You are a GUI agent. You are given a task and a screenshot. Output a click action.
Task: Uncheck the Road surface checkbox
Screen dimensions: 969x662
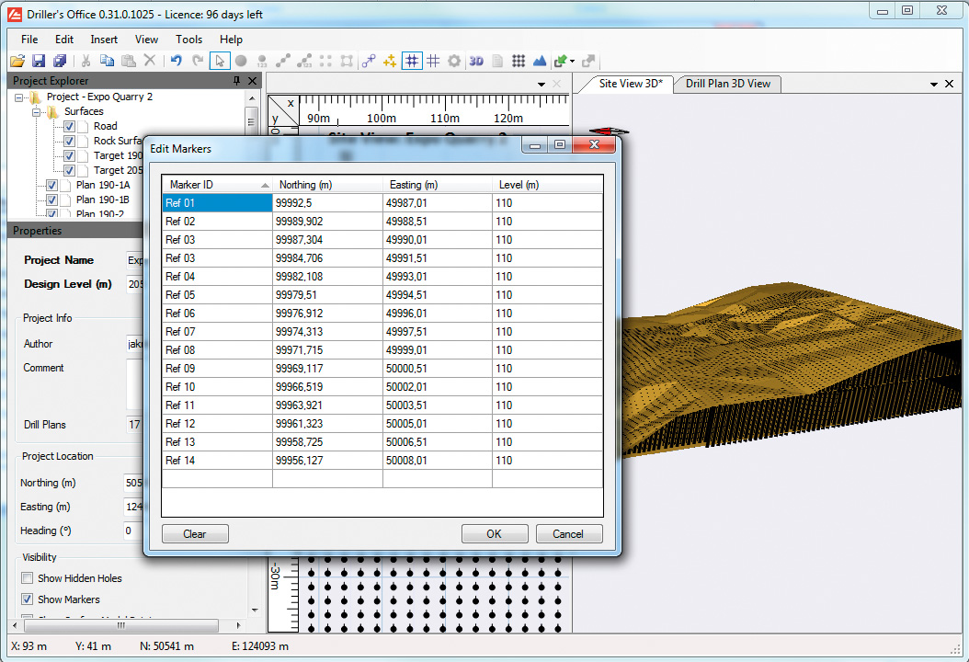pyautogui.click(x=69, y=126)
